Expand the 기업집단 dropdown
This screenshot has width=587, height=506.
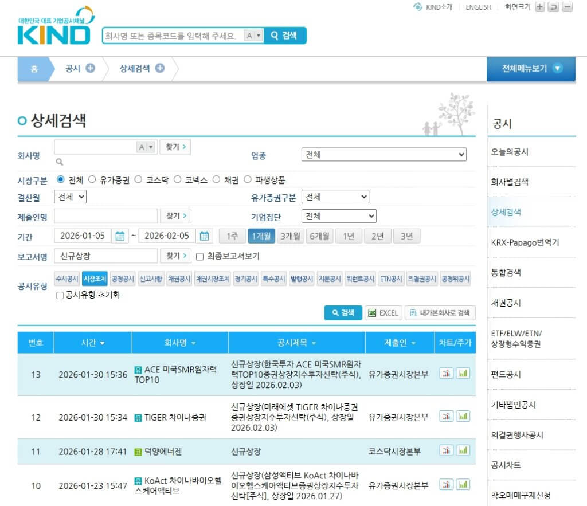tap(339, 217)
